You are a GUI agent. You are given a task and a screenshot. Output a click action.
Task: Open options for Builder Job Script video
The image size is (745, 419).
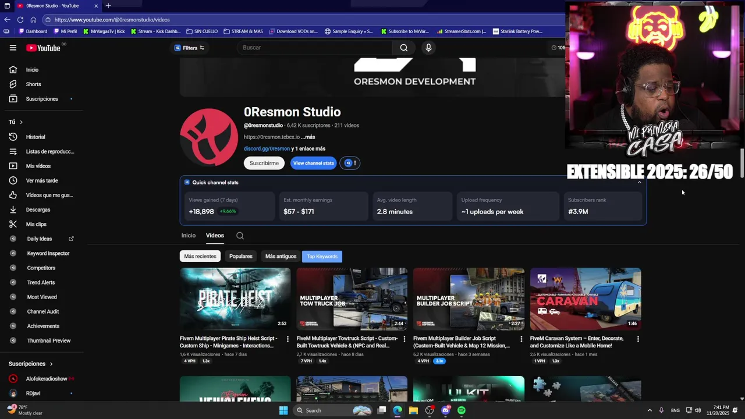(521, 339)
